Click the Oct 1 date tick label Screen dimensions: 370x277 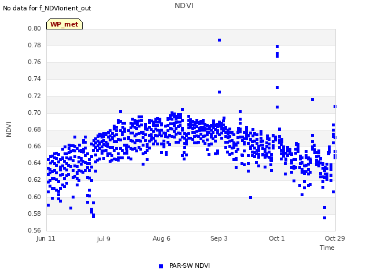[x=277, y=238]
